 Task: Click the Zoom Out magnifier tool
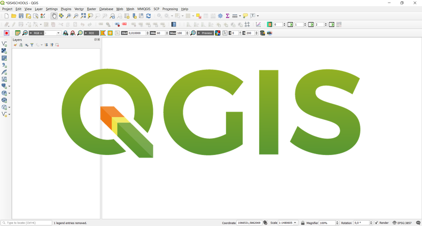[x=76, y=16]
